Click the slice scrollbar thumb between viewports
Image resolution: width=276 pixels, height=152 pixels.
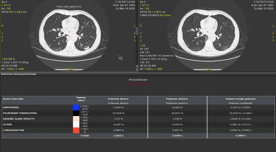coord(137,31)
